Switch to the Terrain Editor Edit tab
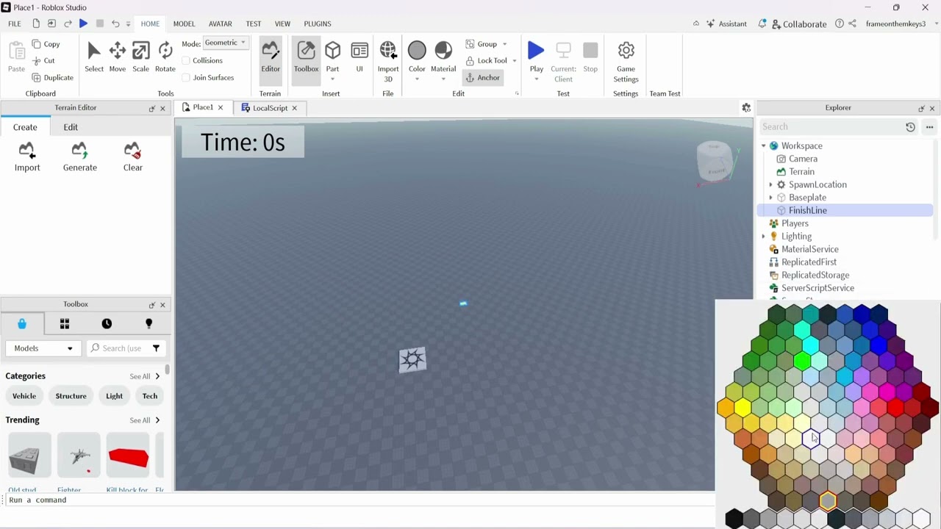The image size is (941, 529). (71, 127)
